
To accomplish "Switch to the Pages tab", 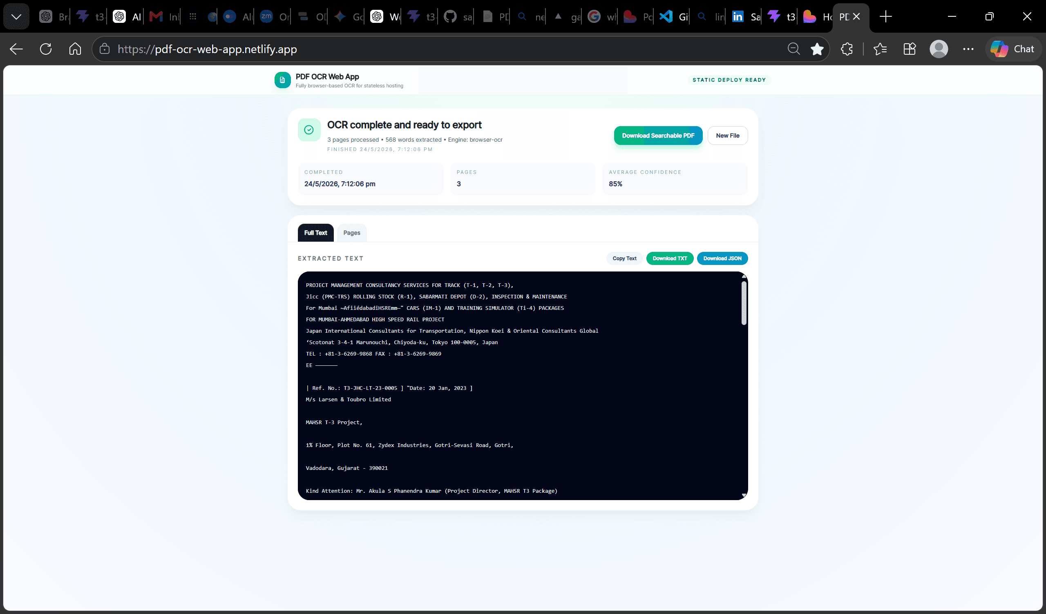I will (x=351, y=233).
